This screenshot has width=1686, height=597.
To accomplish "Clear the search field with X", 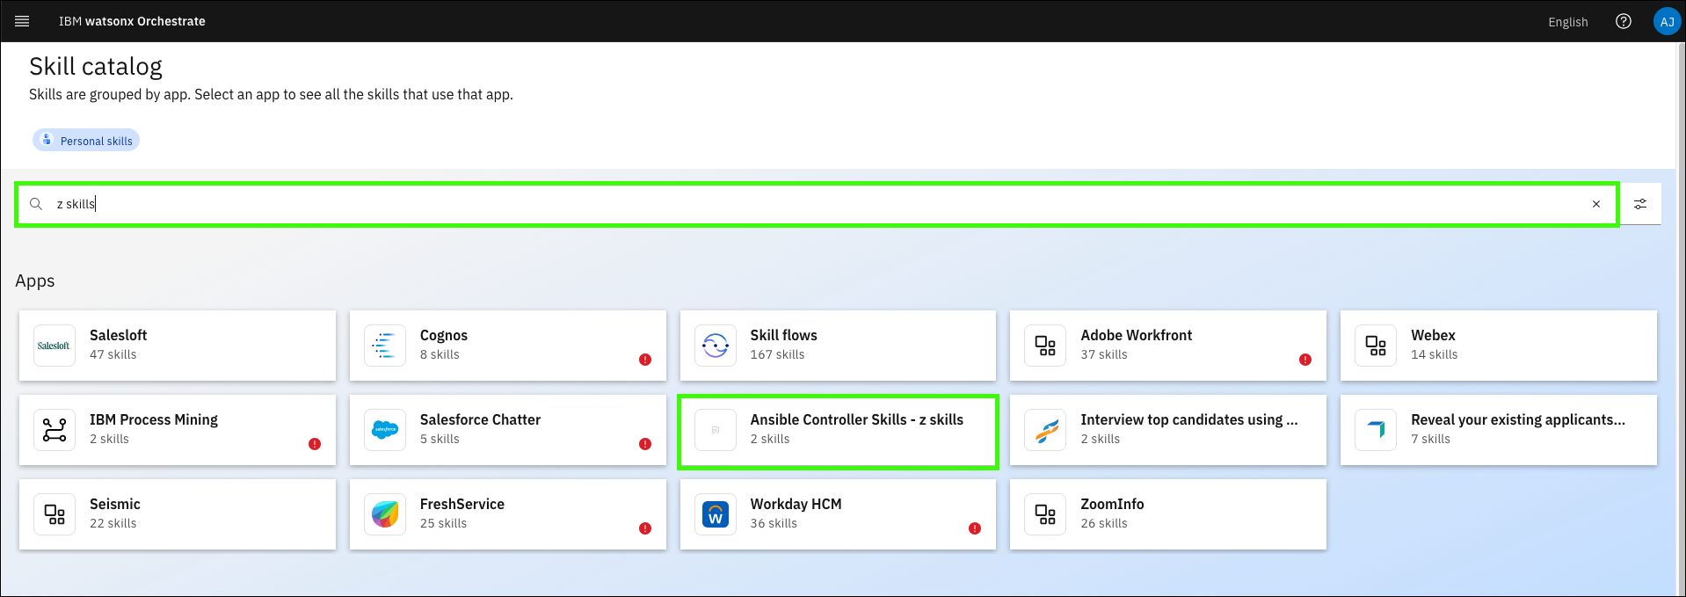I will click(1595, 204).
